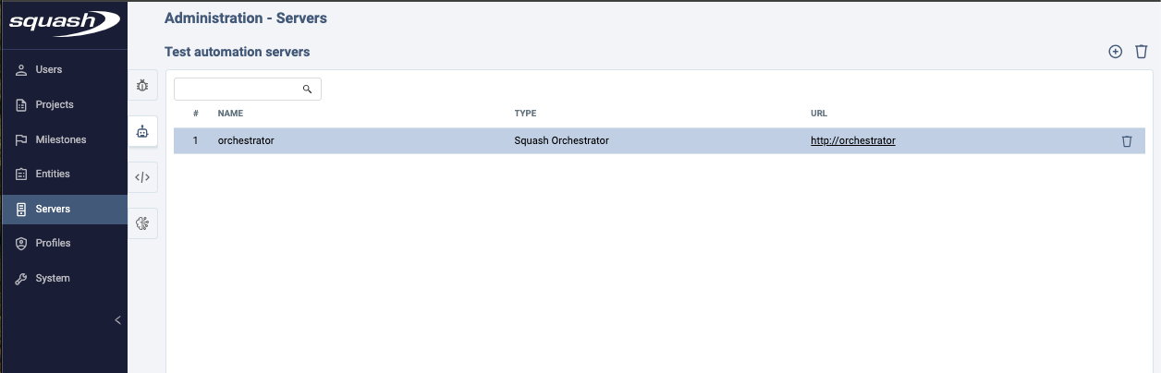This screenshot has height=373, width=1161.
Task: Open the Users administration page
Action: point(64,70)
